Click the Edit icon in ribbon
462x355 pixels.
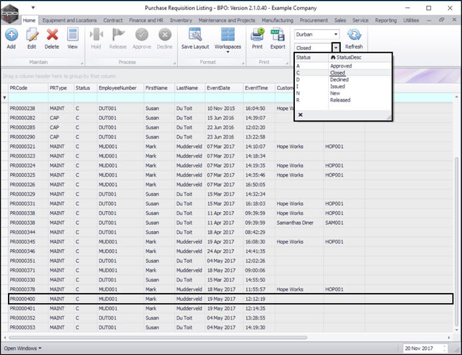31,37
